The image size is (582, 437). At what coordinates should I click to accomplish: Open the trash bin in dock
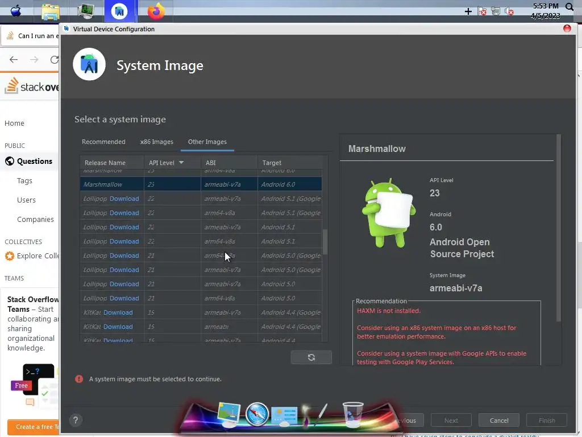[x=352, y=414]
